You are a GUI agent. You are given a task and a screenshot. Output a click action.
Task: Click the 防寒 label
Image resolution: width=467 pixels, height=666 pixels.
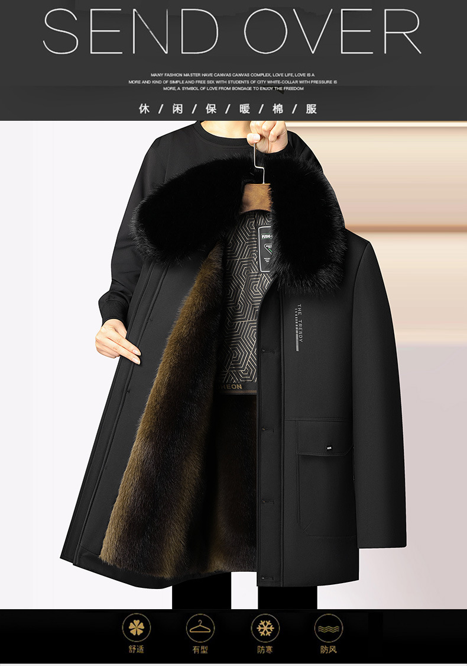click(265, 649)
